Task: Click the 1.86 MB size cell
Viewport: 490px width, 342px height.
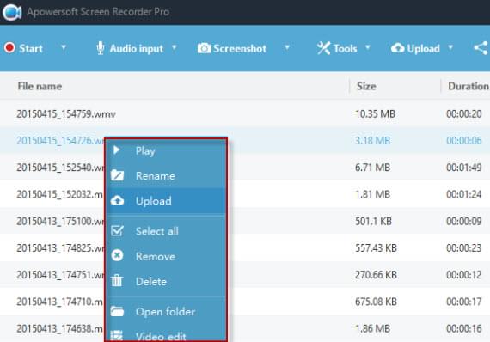Action: point(372,328)
